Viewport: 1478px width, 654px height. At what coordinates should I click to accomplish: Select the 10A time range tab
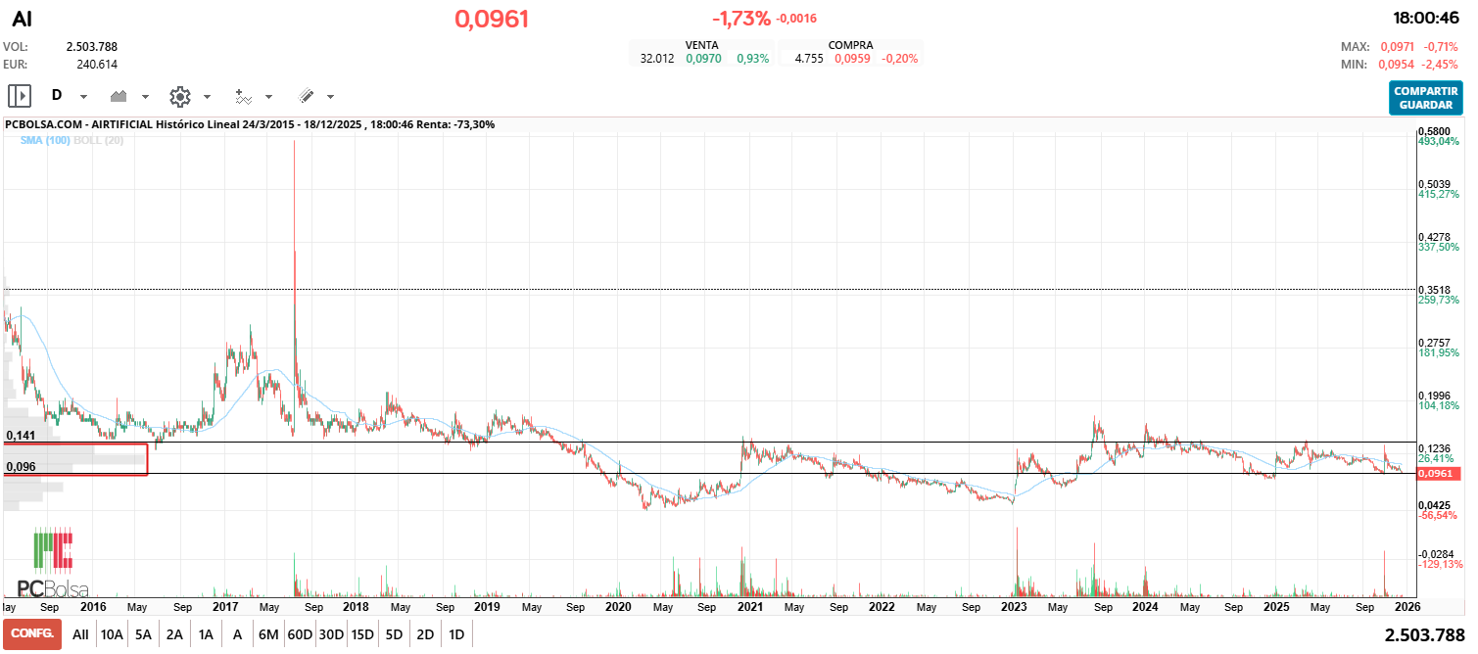[112, 634]
